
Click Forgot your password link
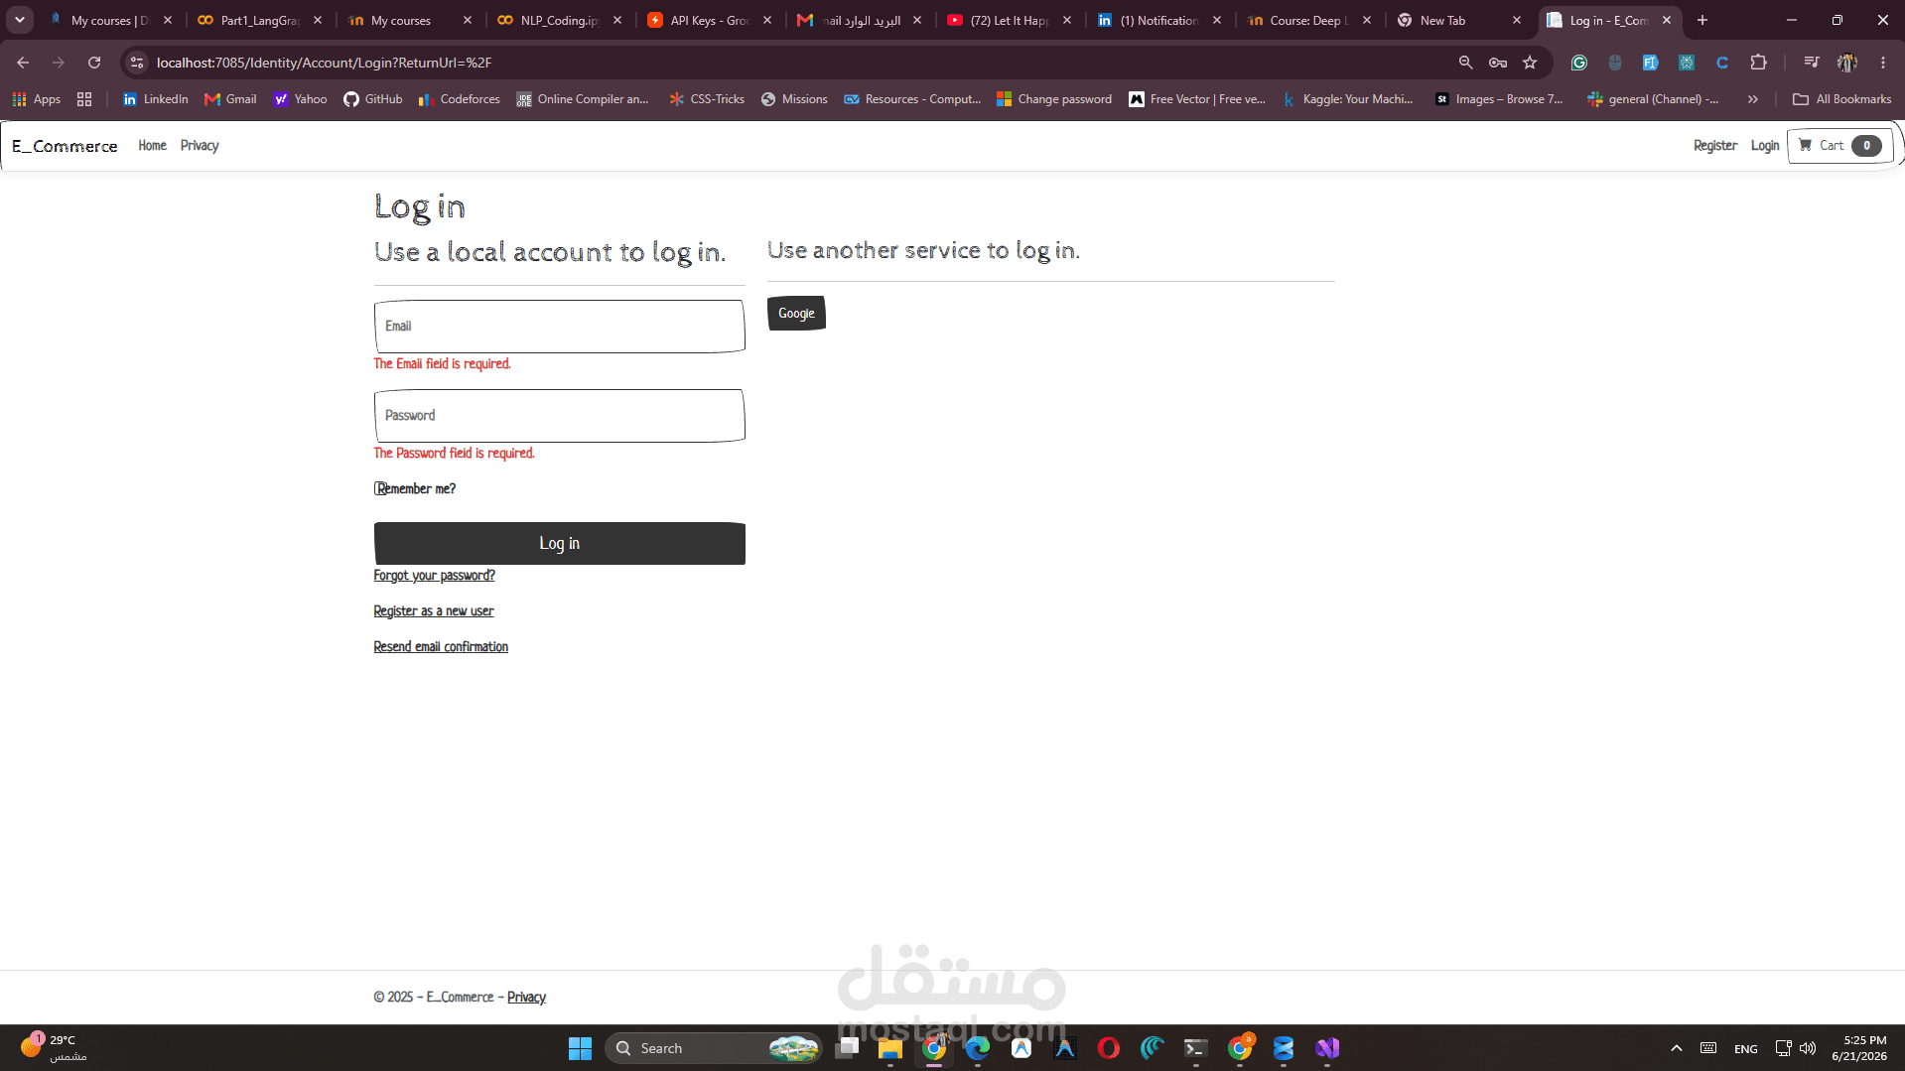(x=434, y=576)
